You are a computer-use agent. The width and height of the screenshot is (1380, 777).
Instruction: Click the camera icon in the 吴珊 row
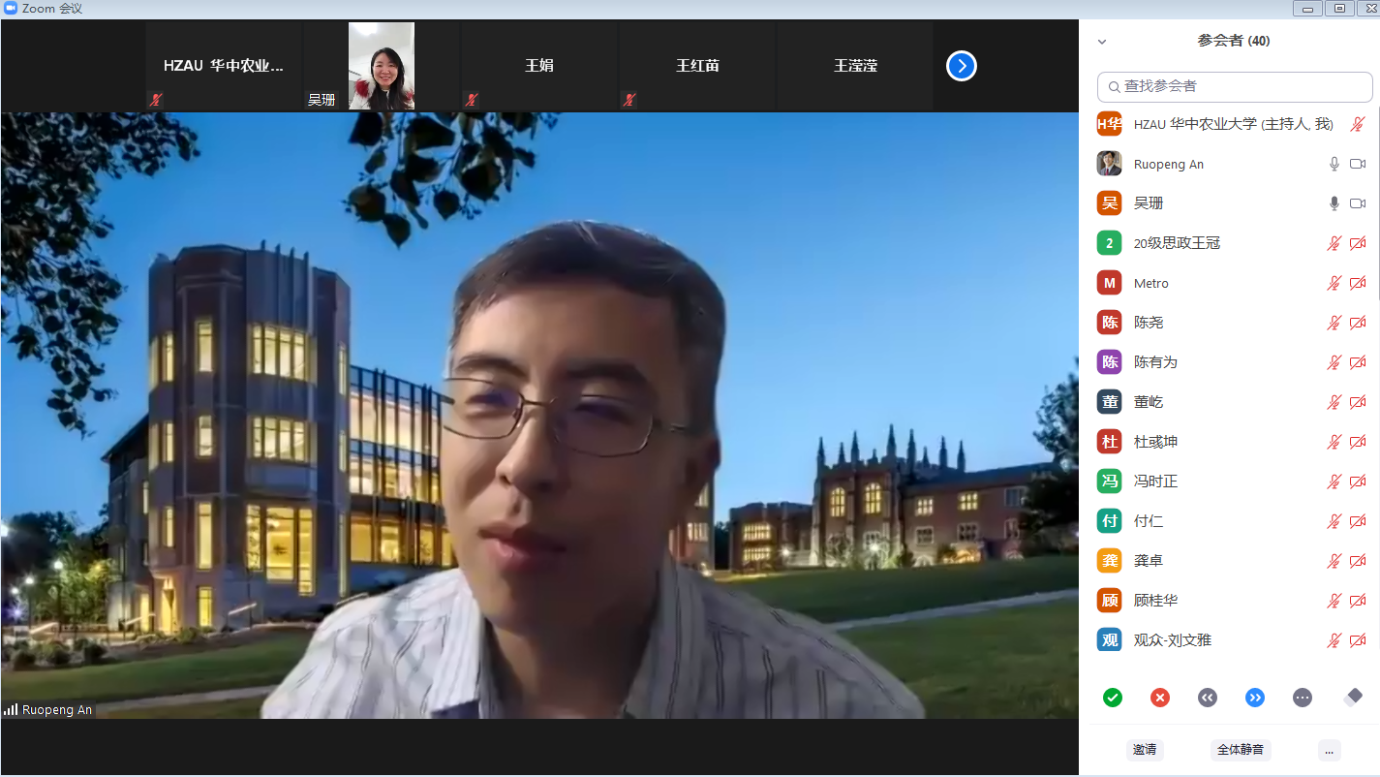[x=1358, y=203]
